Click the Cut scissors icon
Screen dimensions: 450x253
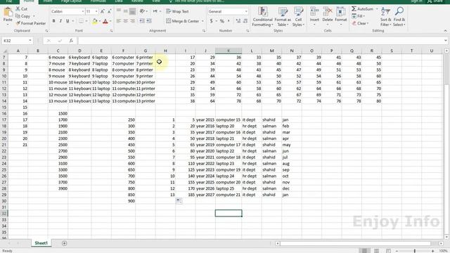point(18,9)
